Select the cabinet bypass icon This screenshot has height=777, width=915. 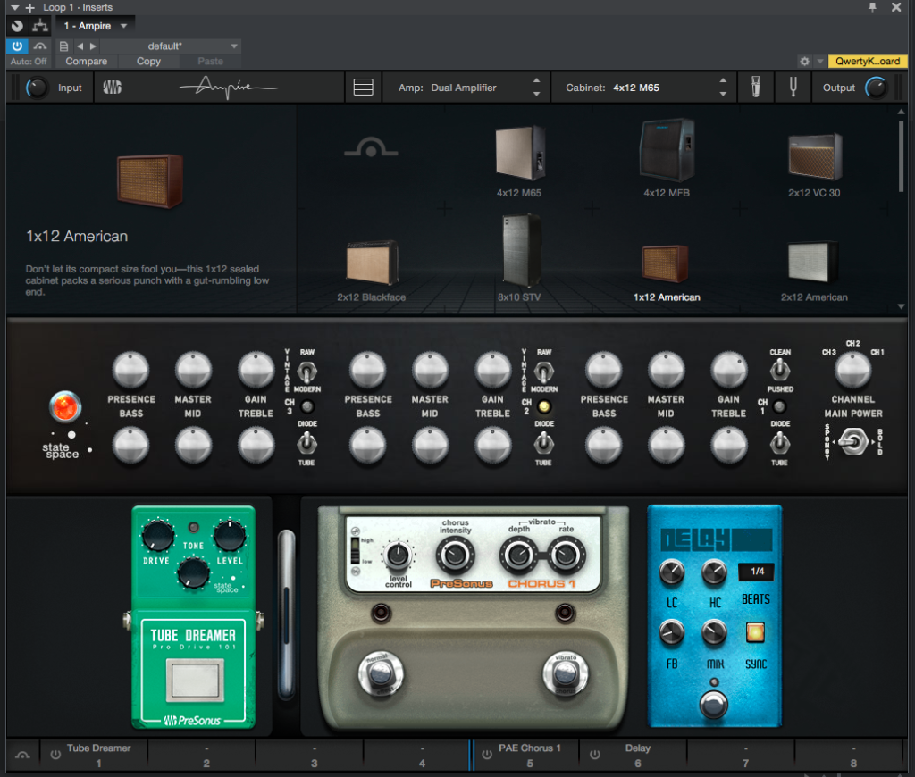click(371, 148)
